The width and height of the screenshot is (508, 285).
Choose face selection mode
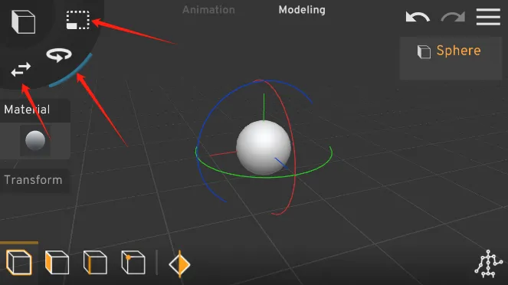pyautogui.click(x=57, y=262)
